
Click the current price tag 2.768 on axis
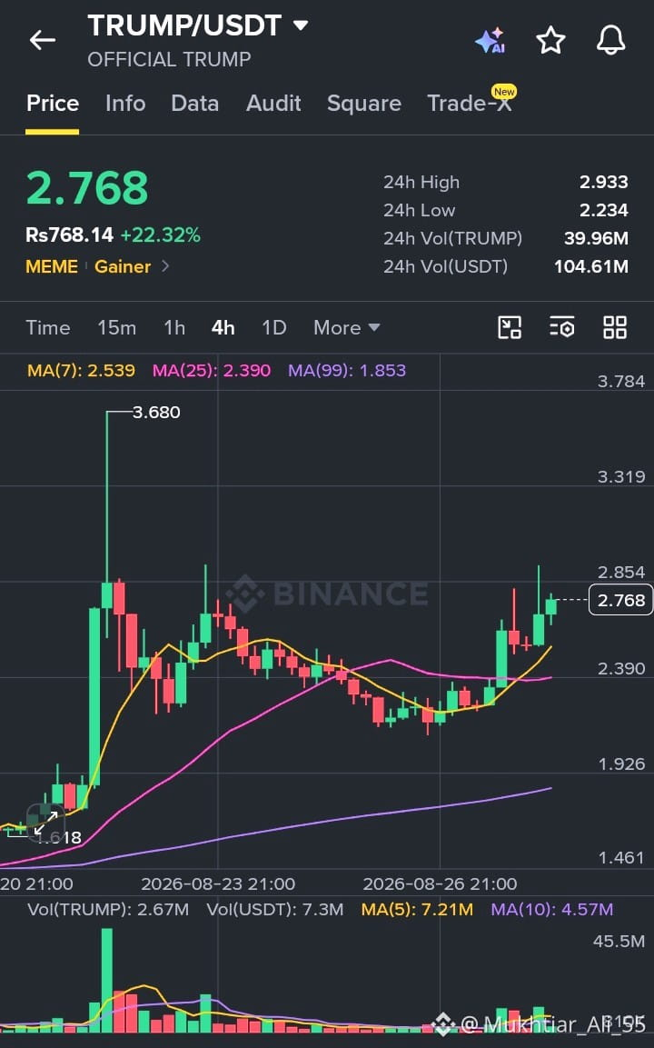click(620, 600)
